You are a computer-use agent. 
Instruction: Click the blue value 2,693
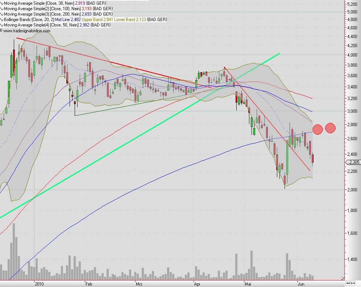coord(87,14)
